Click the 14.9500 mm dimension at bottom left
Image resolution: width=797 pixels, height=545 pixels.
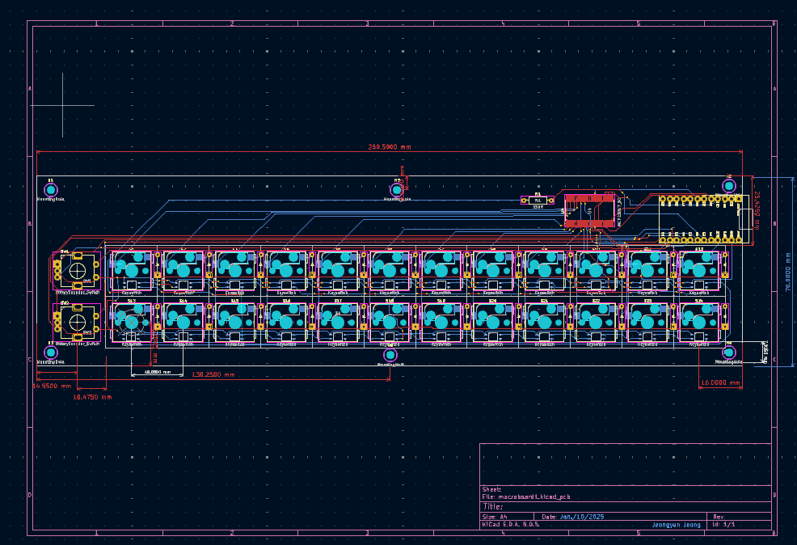[53, 387]
